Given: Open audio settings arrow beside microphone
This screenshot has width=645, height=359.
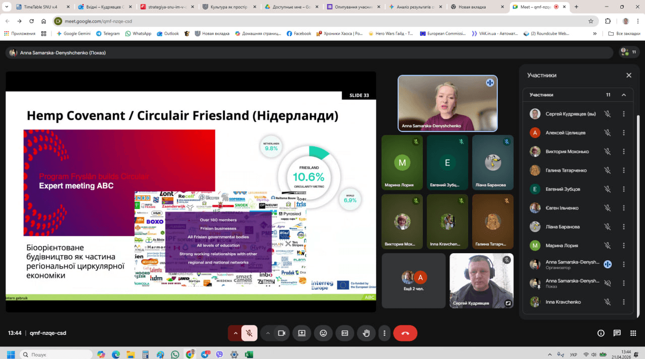Looking at the screenshot, I should click(235, 333).
